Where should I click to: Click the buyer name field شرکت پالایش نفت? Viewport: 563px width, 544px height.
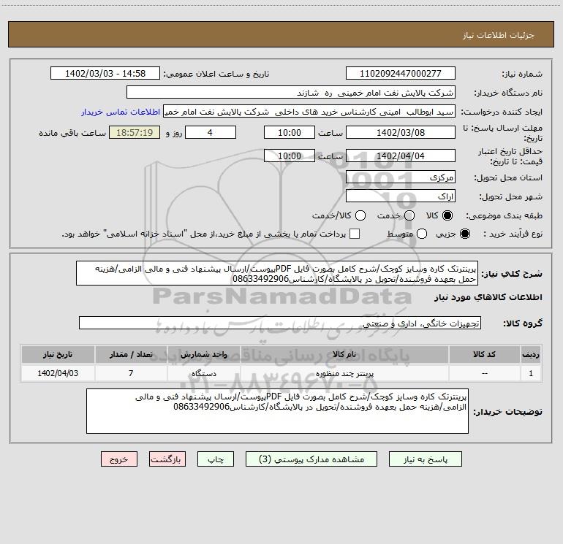pyautogui.click(x=291, y=93)
